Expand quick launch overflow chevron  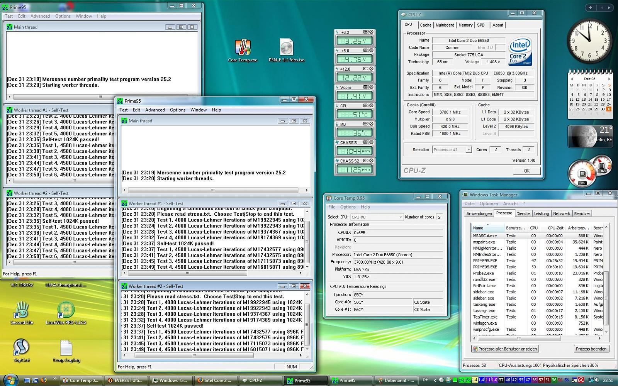tap(54, 379)
